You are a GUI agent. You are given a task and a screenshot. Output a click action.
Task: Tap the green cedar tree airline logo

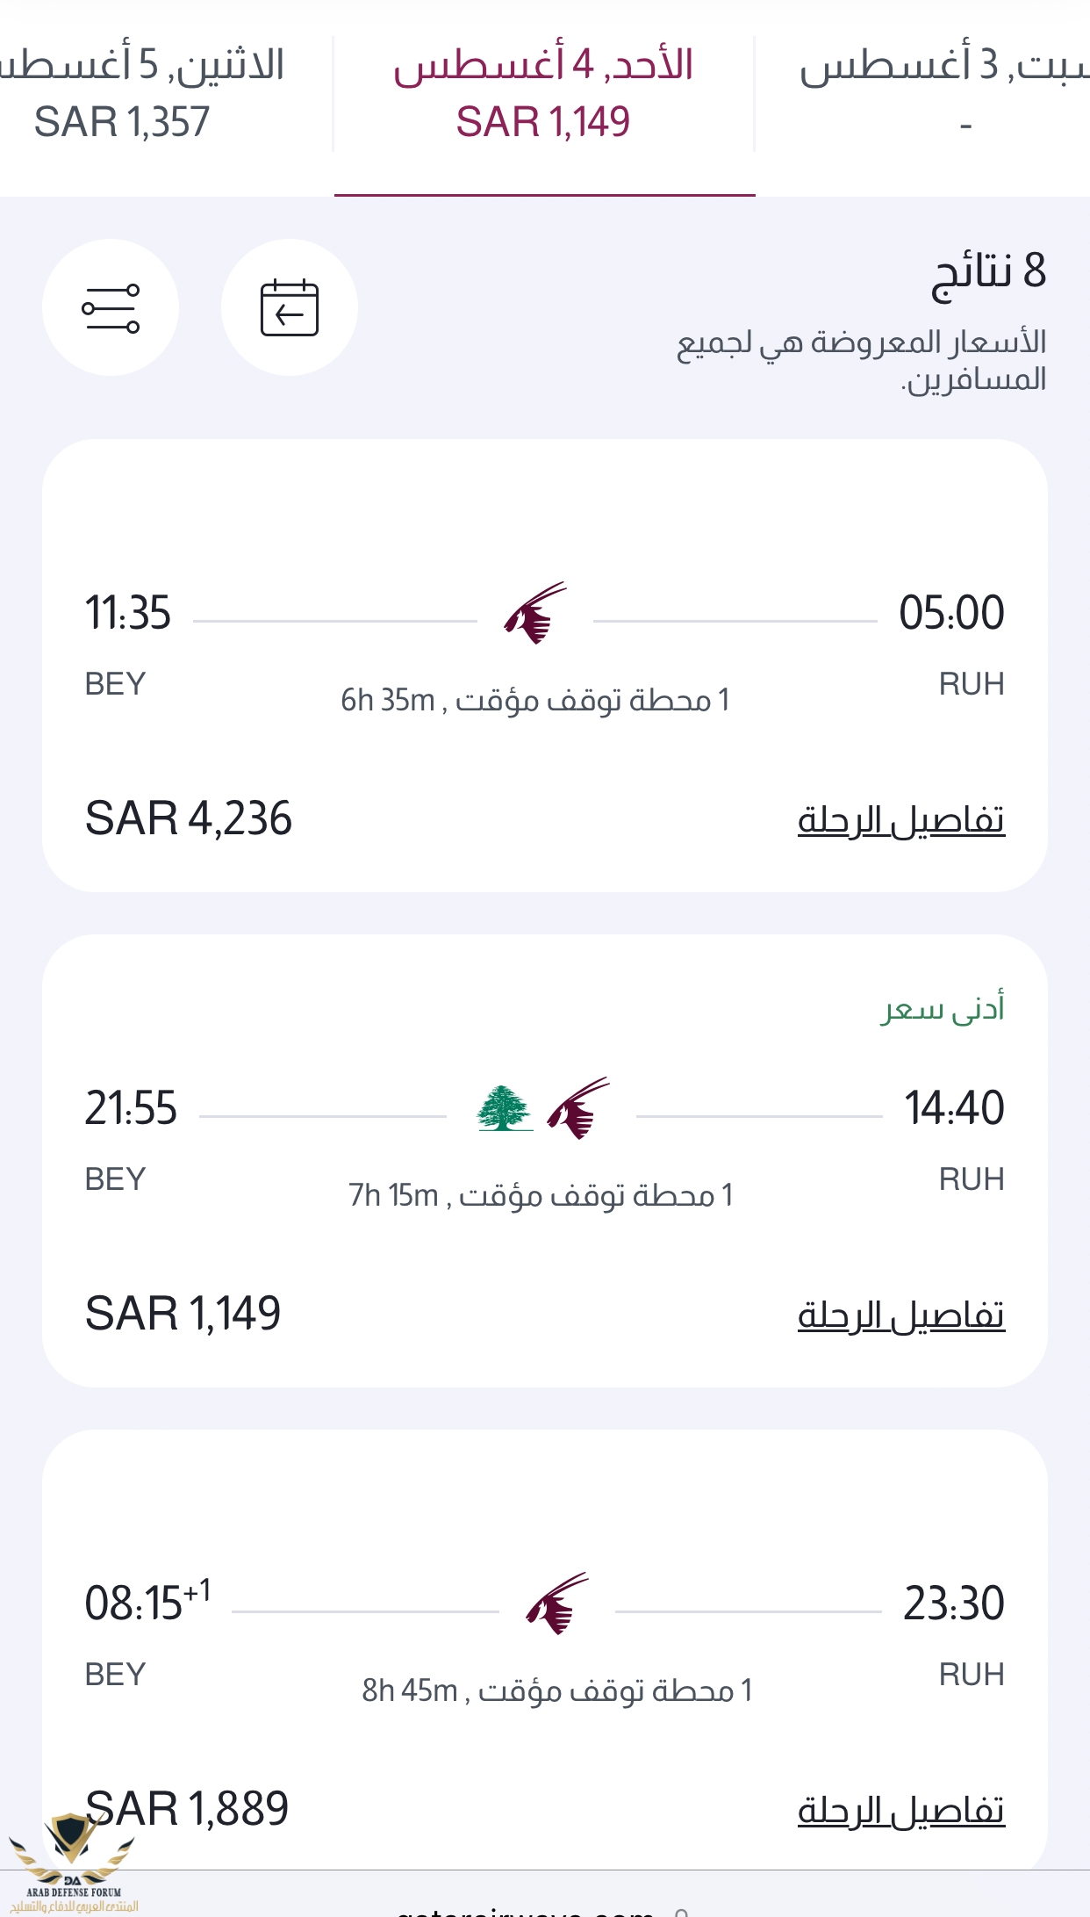[504, 1108]
